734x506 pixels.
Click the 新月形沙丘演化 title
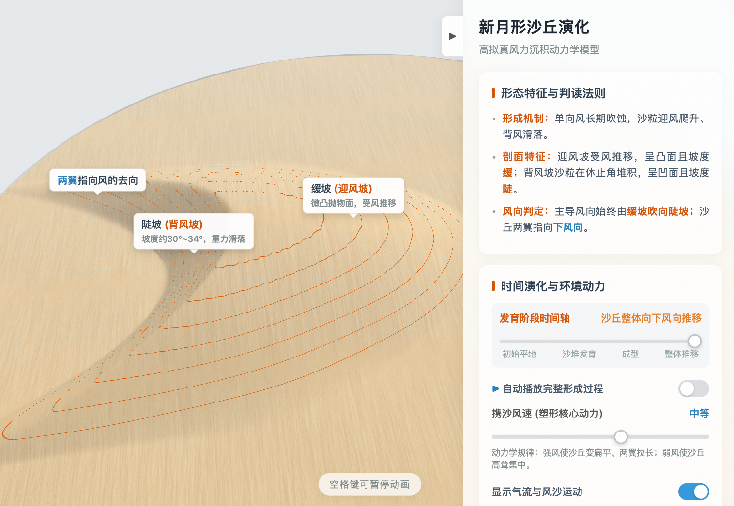coord(534,27)
